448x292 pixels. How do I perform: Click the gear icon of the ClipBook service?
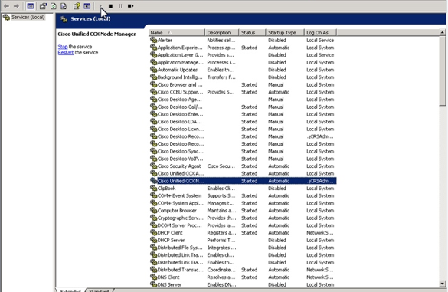pos(153,189)
